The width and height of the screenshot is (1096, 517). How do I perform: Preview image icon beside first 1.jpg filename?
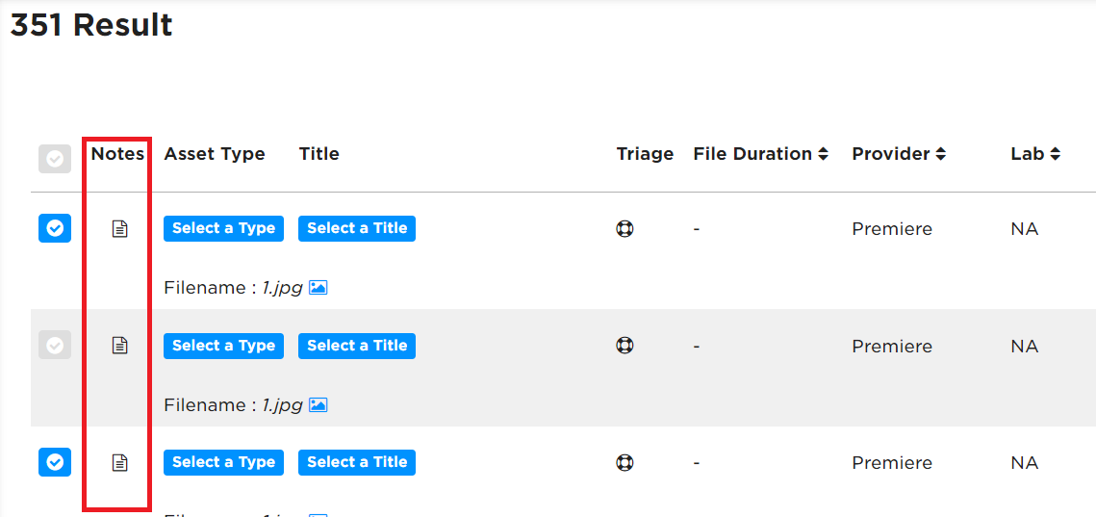coord(319,288)
